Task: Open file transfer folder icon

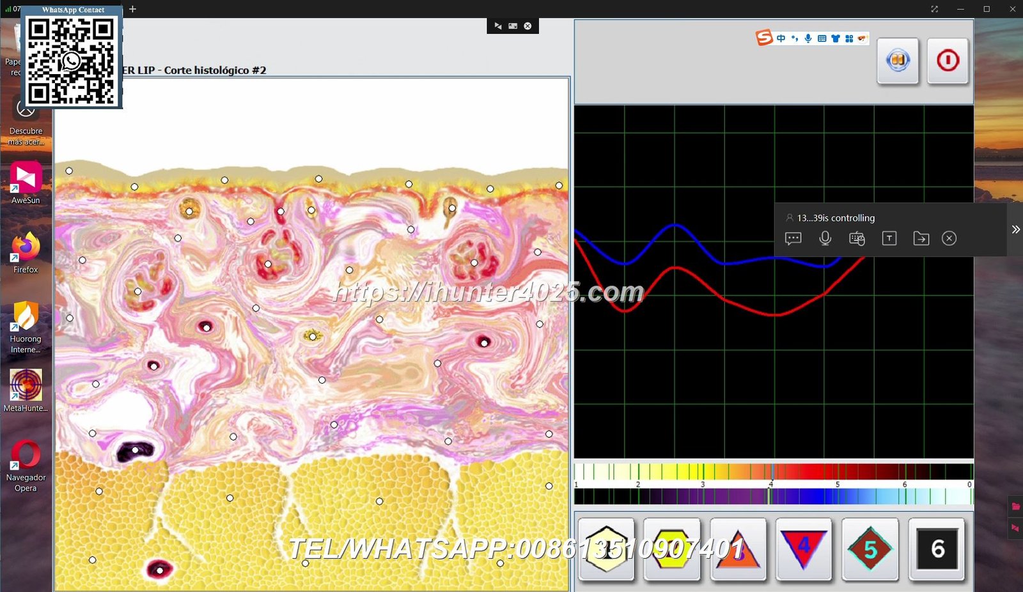Action: (921, 239)
